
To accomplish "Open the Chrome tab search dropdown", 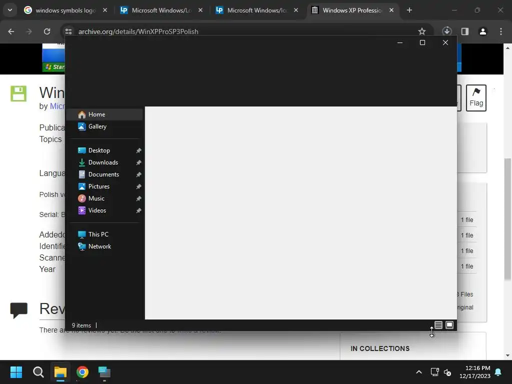I will 10,10.
